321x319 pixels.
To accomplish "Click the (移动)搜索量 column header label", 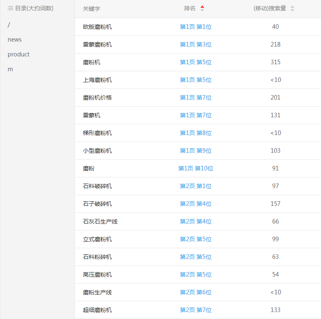I will pyautogui.click(x=270, y=9).
